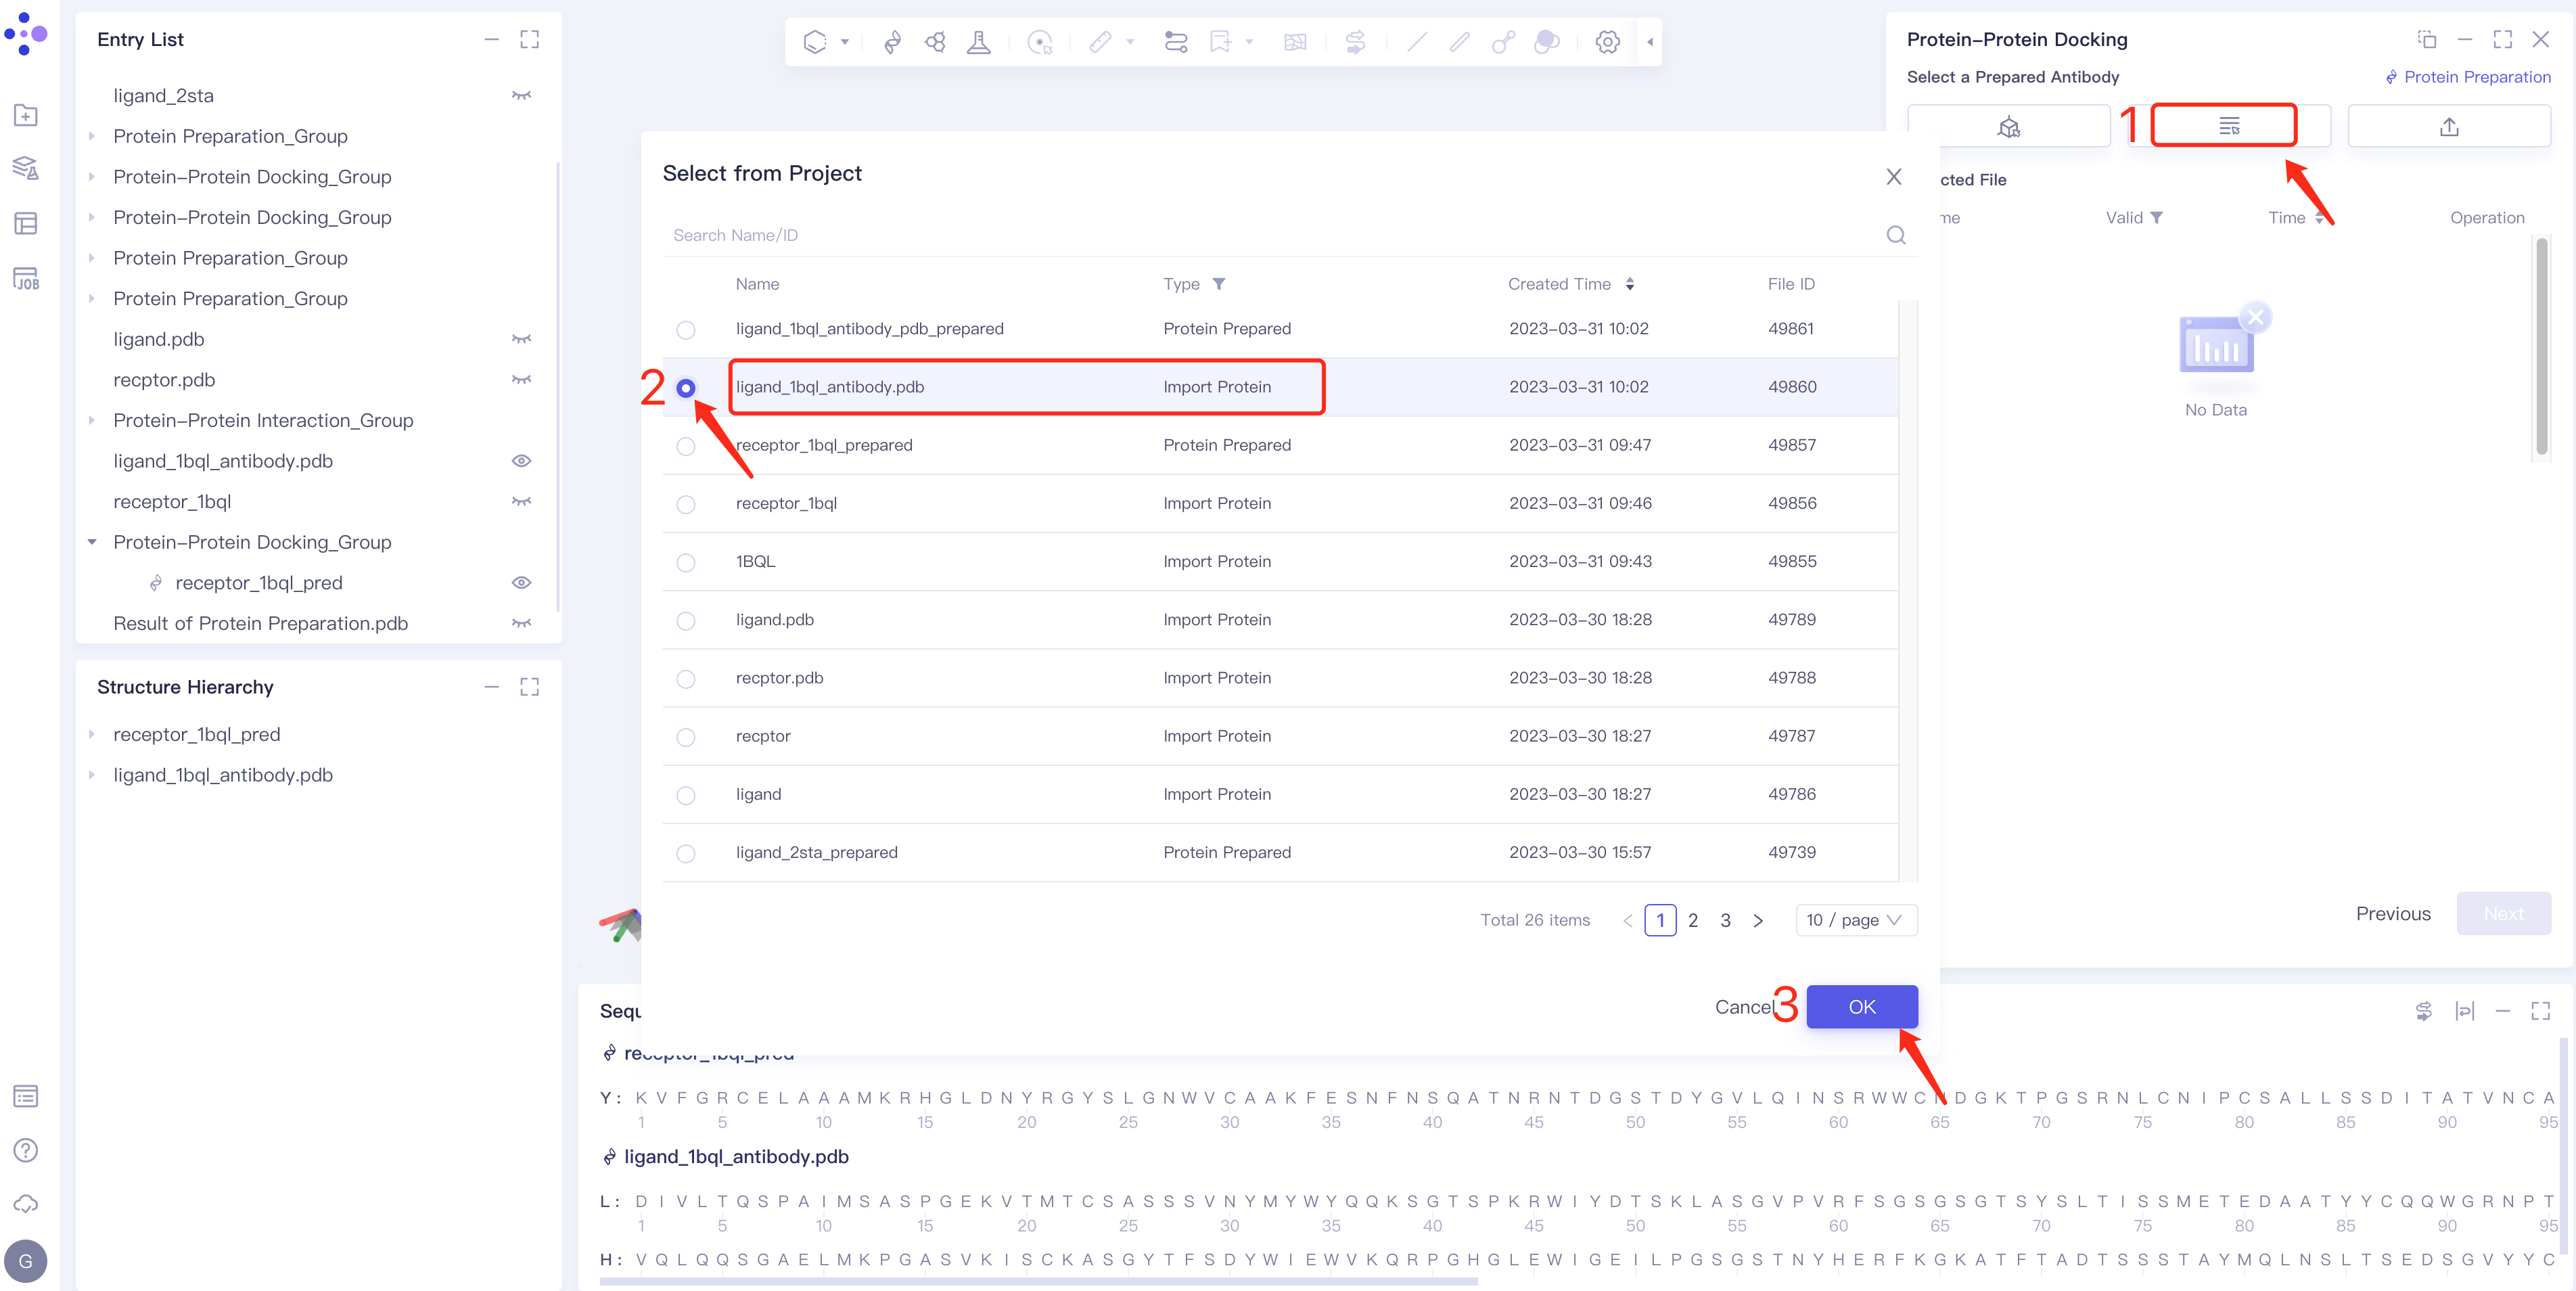Select the ball-and-stick representation icon
Screen dimensions: 2576x1291
point(1502,42)
